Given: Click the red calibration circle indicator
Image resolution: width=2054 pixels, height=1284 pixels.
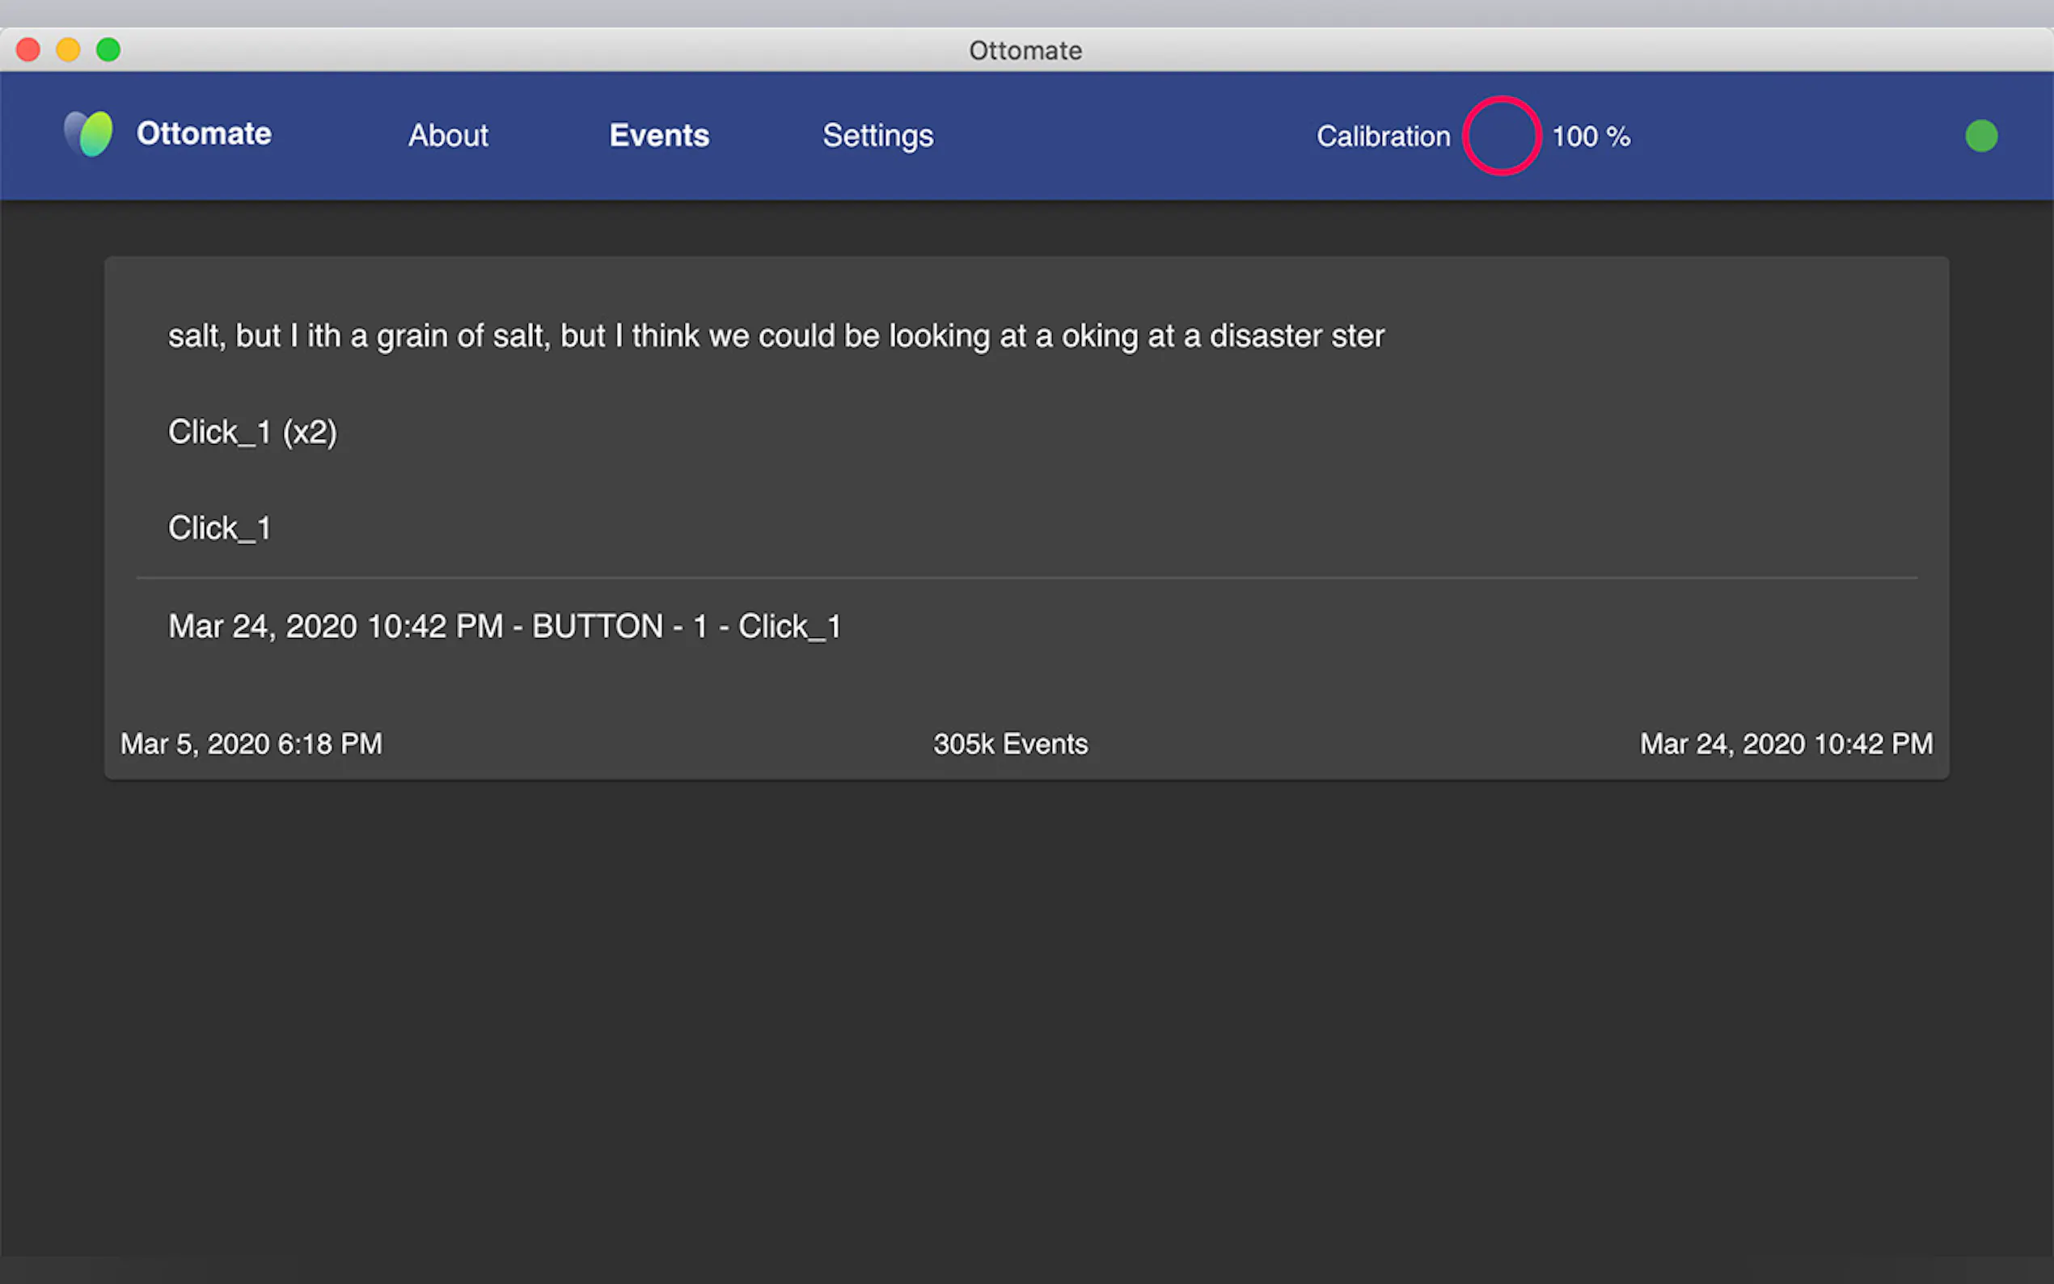Looking at the screenshot, I should coord(1500,136).
